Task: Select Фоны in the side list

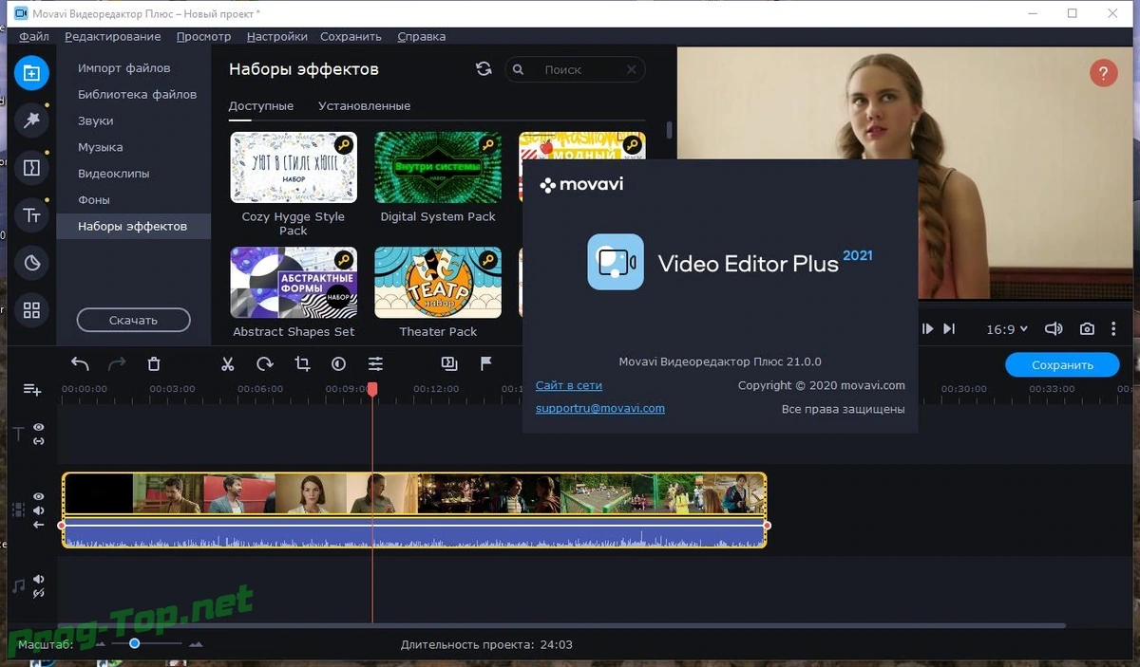Action: pos(133,200)
